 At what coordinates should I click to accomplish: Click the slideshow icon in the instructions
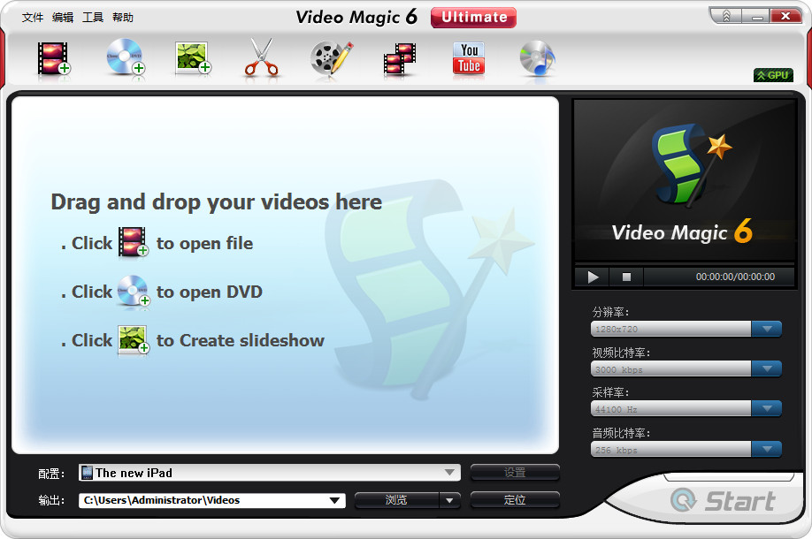coord(134,340)
